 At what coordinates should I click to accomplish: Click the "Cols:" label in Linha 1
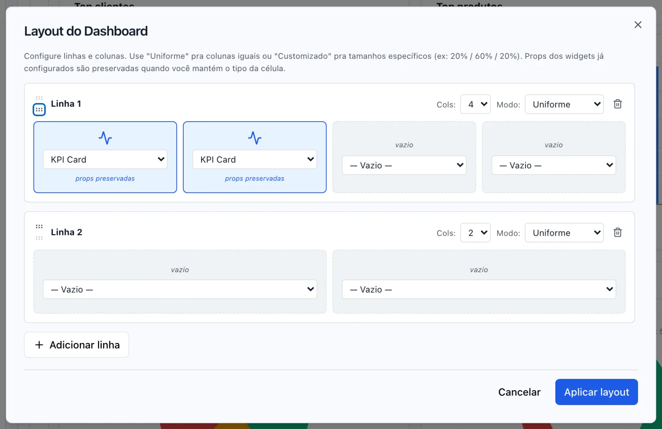point(446,105)
